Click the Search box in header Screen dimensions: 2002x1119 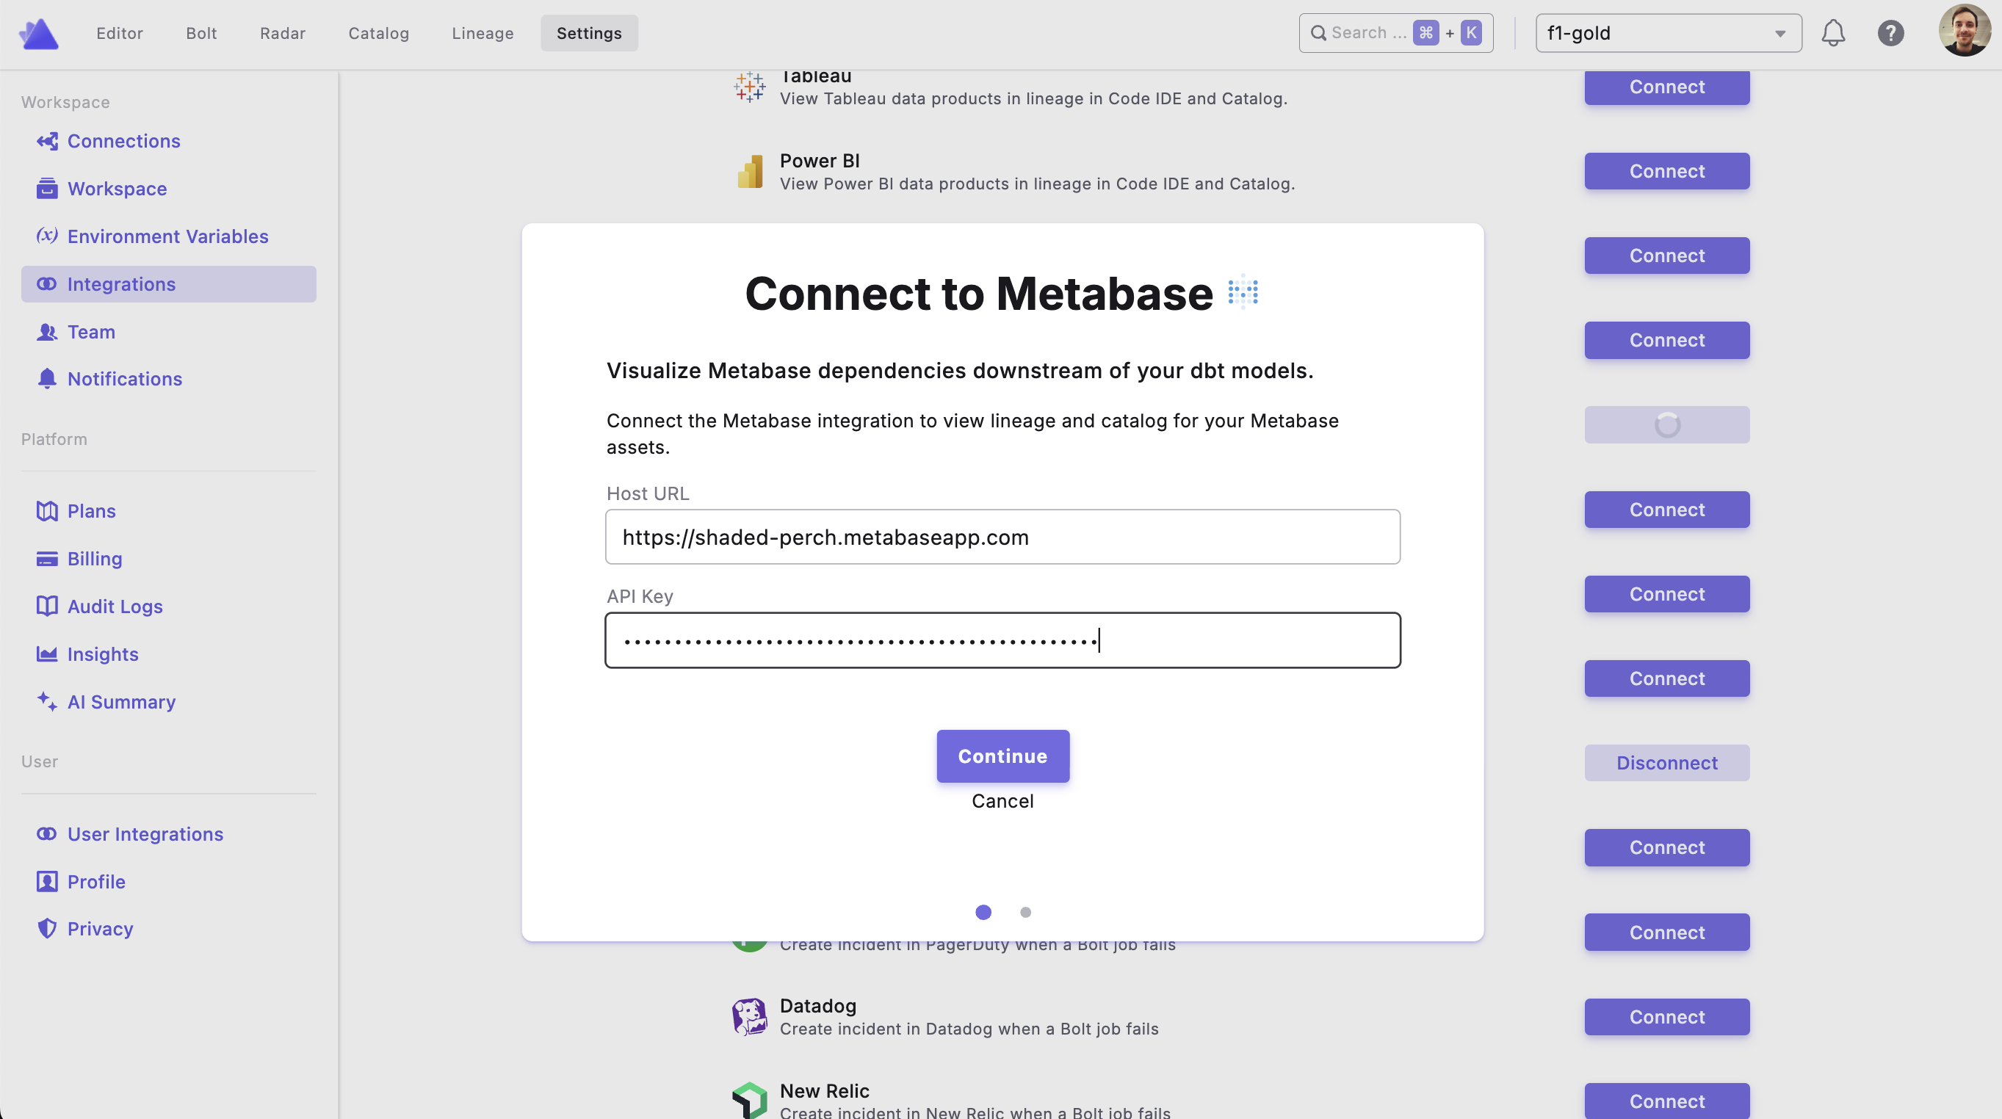pyautogui.click(x=1395, y=32)
